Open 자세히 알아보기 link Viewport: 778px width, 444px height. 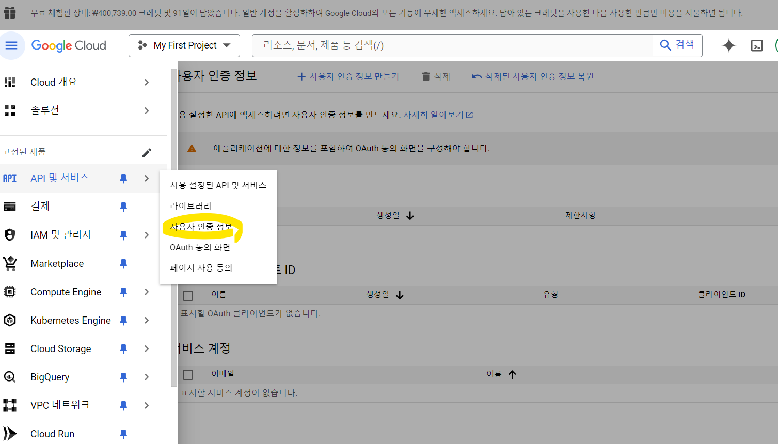[x=438, y=115]
